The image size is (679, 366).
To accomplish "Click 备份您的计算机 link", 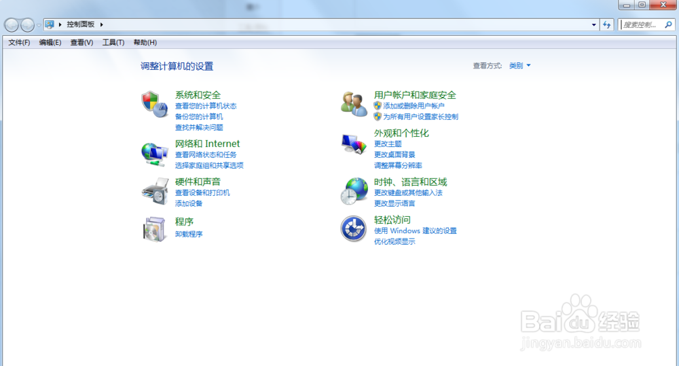I will pos(199,117).
